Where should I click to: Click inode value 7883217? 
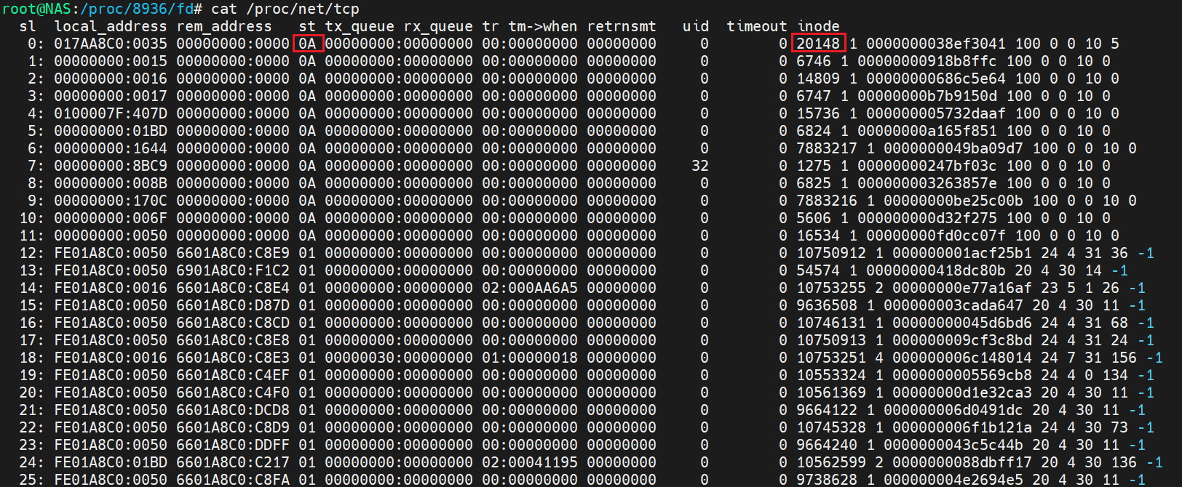(x=827, y=148)
